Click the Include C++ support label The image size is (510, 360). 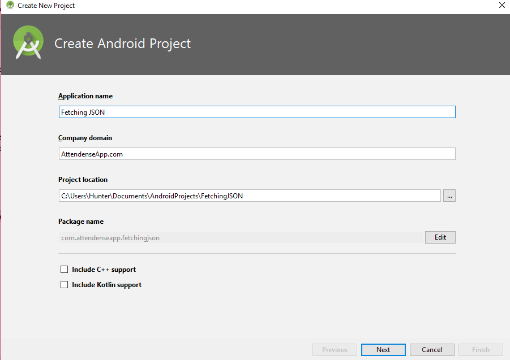104,270
